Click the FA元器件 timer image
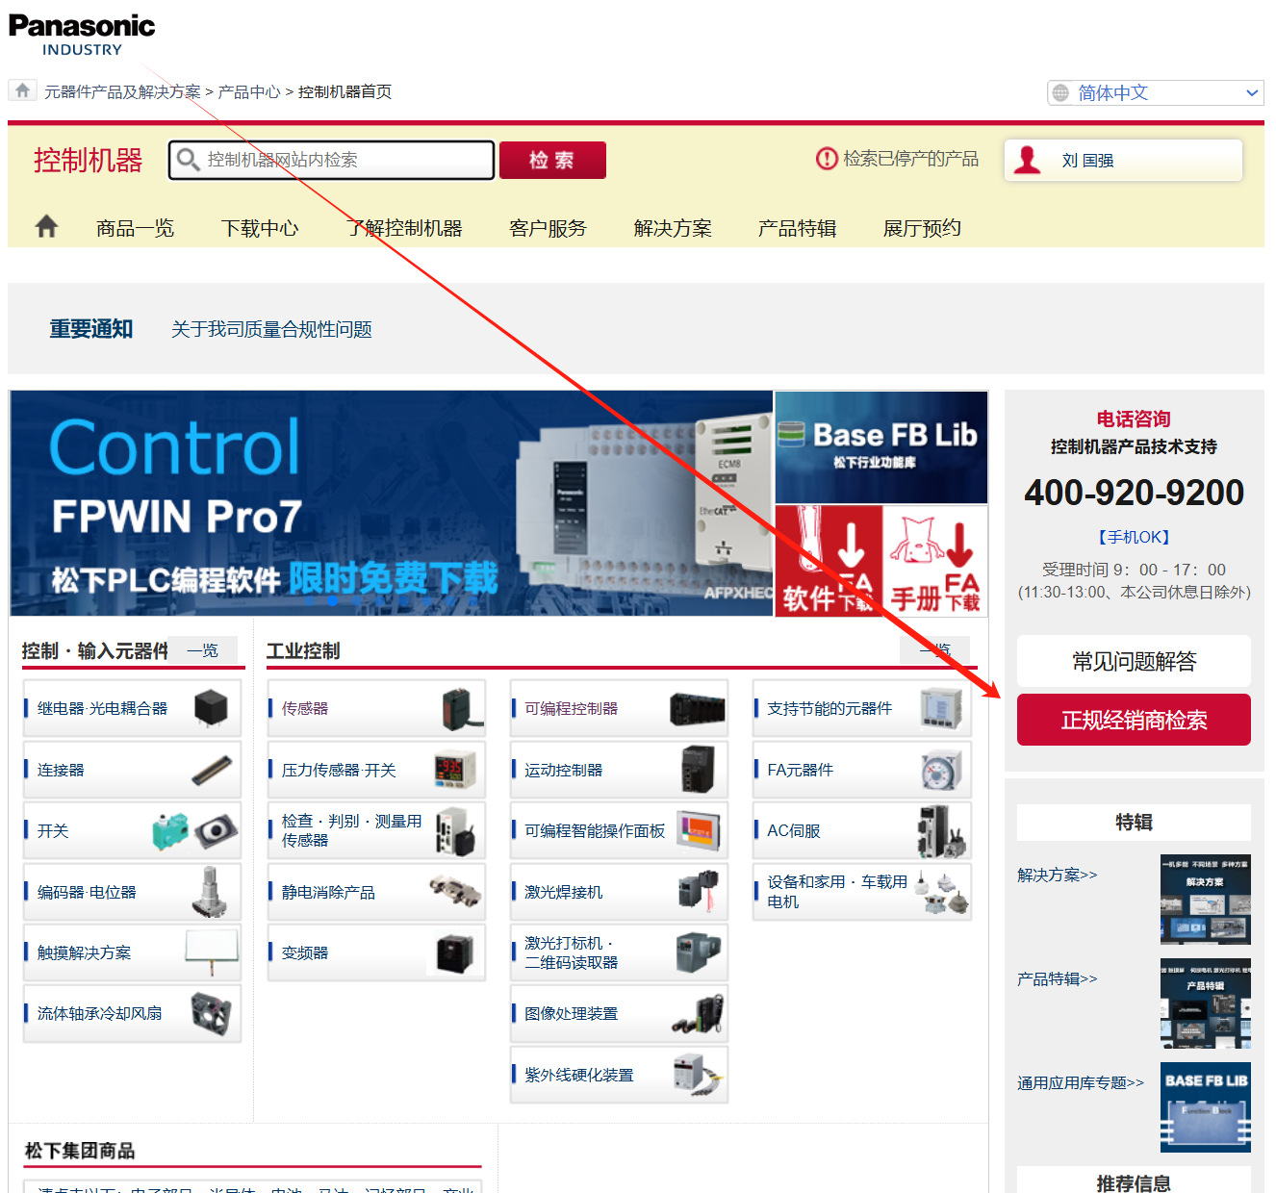Viewport: 1276px width, 1193px height. [941, 770]
